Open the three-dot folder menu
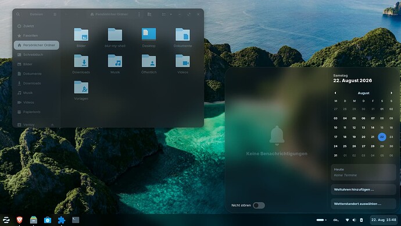401x226 pixels. pyautogui.click(x=139, y=15)
